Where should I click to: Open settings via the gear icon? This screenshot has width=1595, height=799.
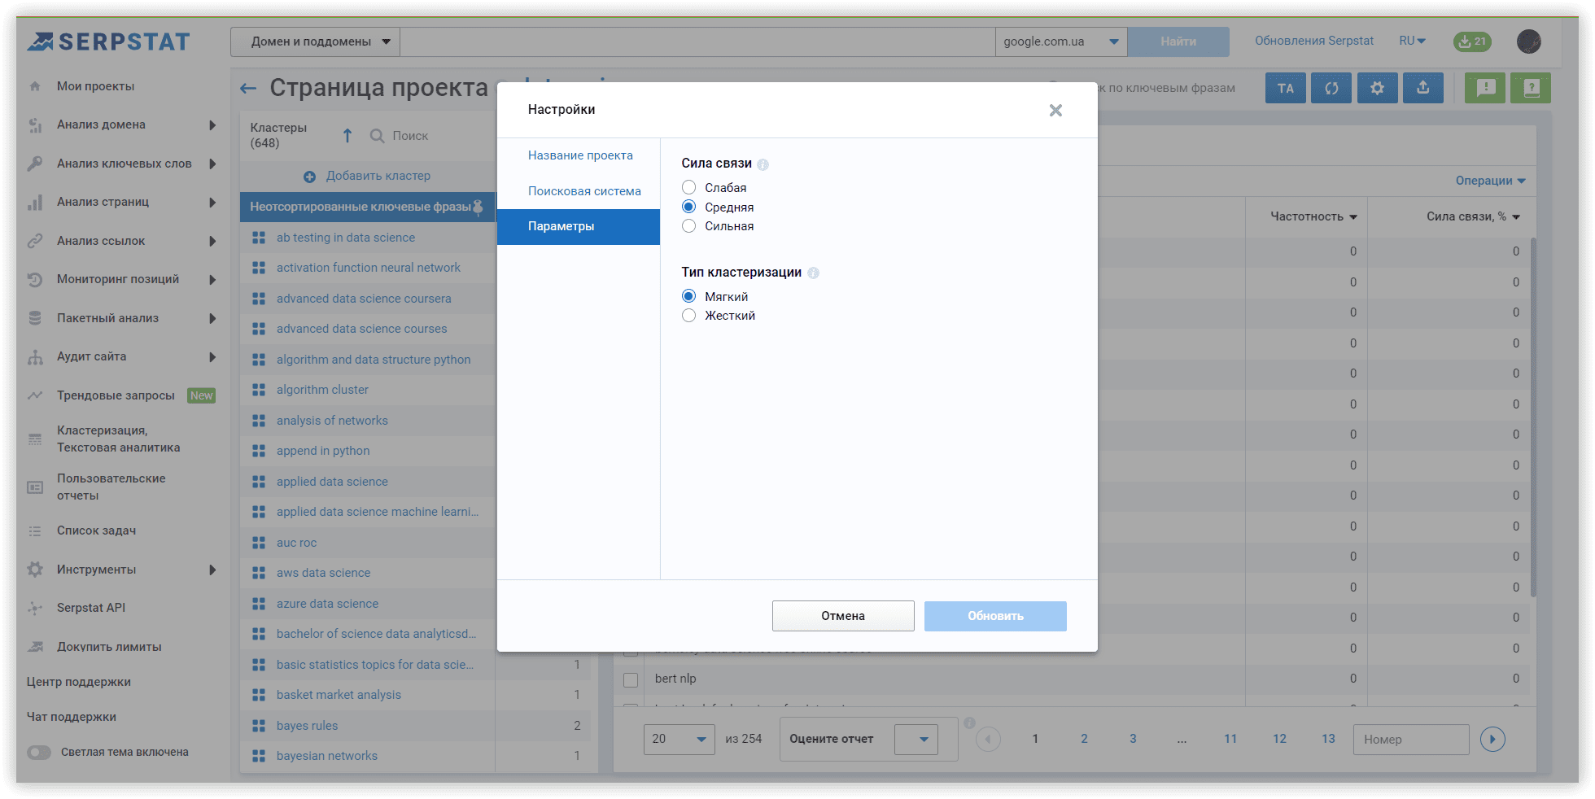click(x=1377, y=88)
